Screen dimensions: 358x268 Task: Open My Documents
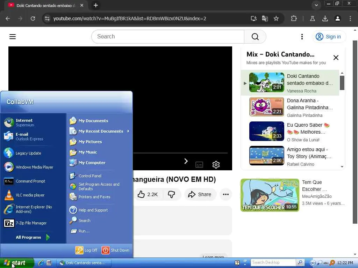(x=100, y=120)
